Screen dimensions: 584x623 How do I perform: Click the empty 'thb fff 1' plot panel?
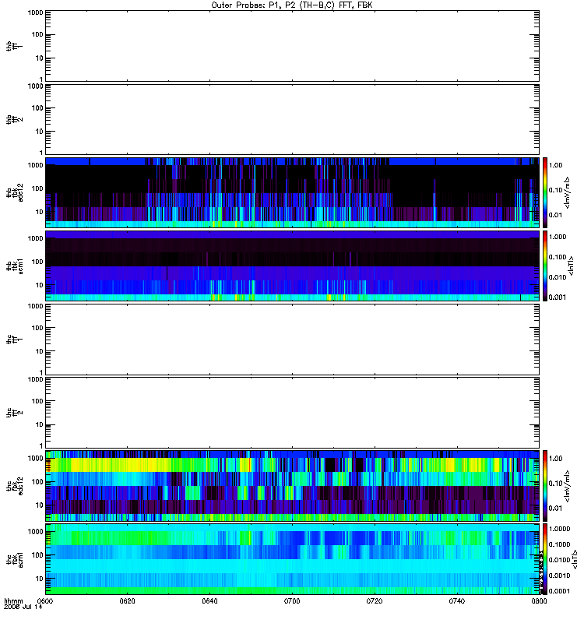click(292, 46)
